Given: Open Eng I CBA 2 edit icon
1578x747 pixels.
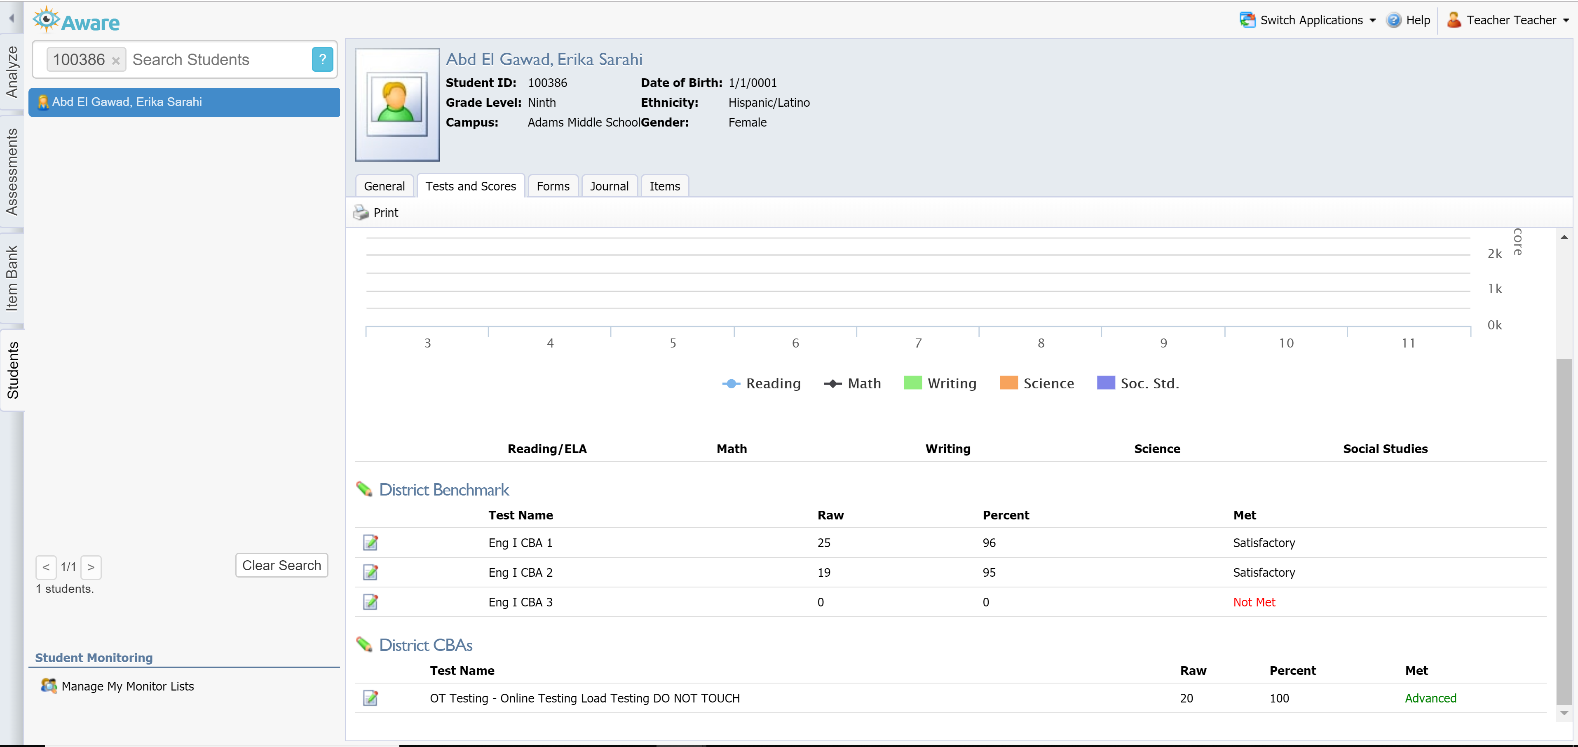Looking at the screenshot, I should coord(370,572).
